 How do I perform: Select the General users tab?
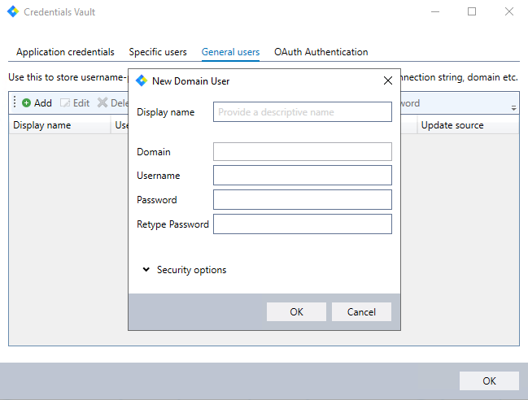[x=231, y=52]
